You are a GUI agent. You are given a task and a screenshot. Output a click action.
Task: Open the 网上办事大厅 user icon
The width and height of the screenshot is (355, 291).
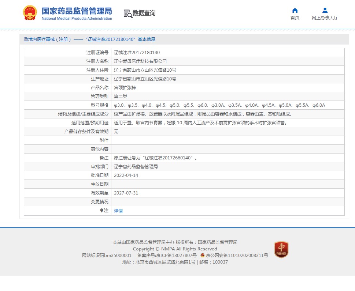click(x=325, y=10)
